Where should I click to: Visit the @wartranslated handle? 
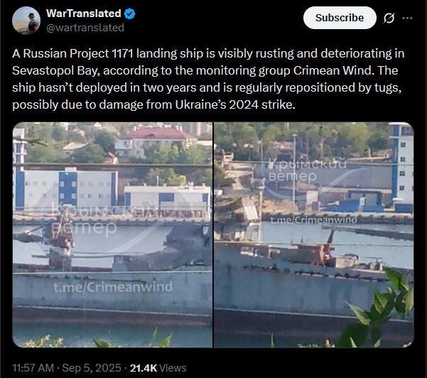point(85,28)
